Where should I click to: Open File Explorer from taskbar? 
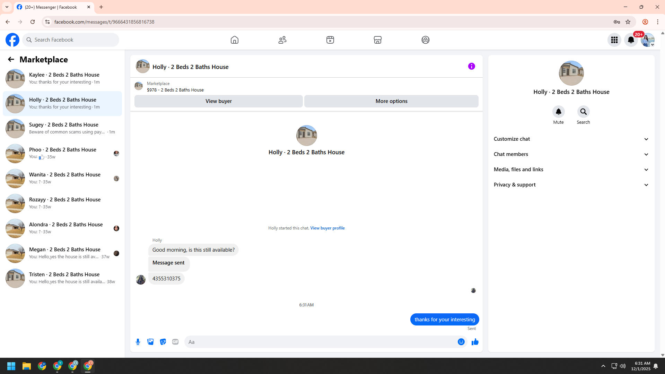point(27,366)
